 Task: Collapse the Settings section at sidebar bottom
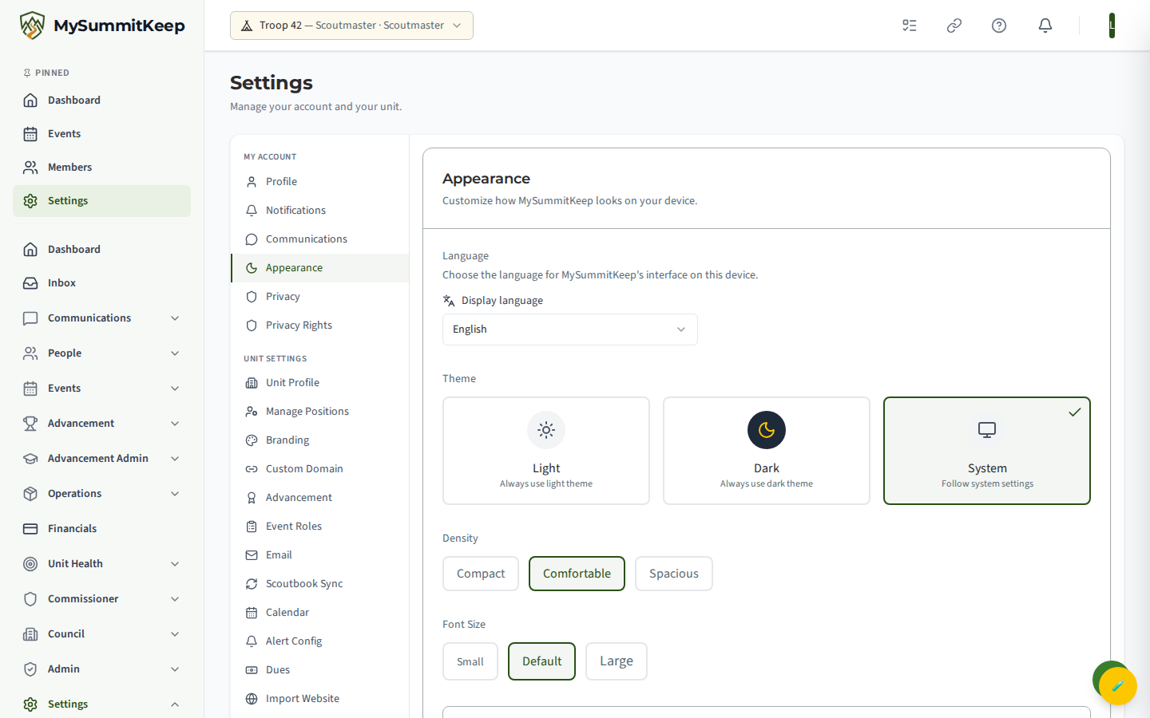pos(101,704)
